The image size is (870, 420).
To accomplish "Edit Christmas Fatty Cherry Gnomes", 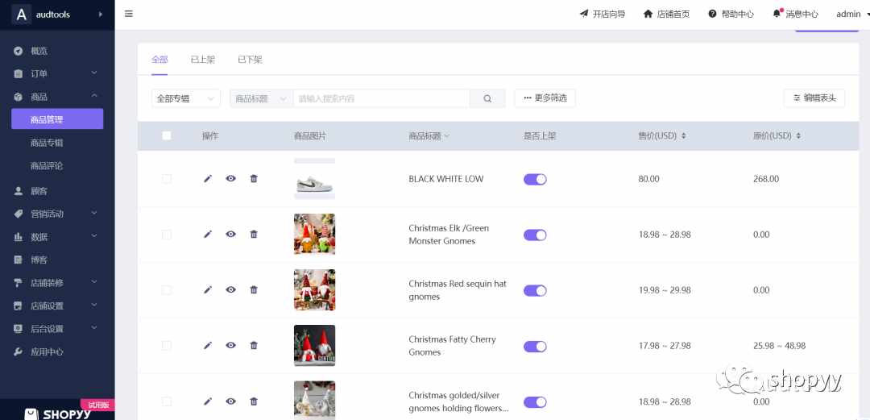I will click(x=208, y=345).
